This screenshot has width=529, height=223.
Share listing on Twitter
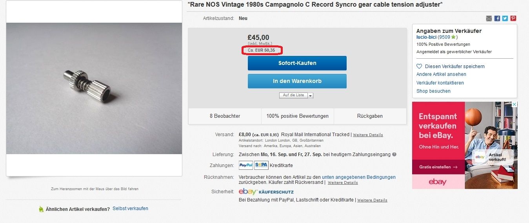tap(505, 18)
